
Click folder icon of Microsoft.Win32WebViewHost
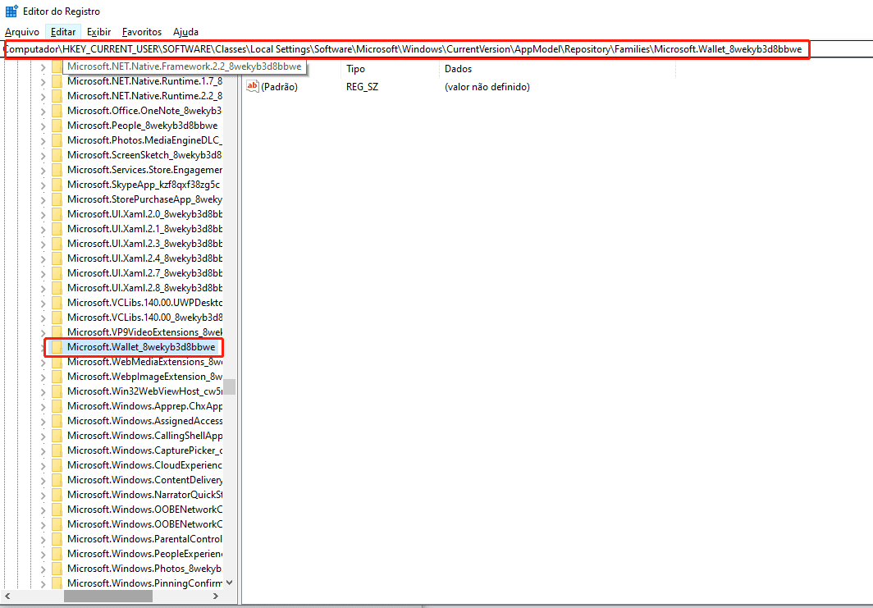pyautogui.click(x=57, y=391)
